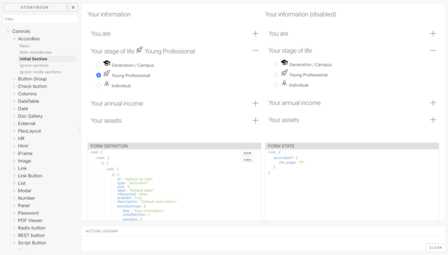Open the Html tree item
448x255 pixels.
(x=23, y=146)
